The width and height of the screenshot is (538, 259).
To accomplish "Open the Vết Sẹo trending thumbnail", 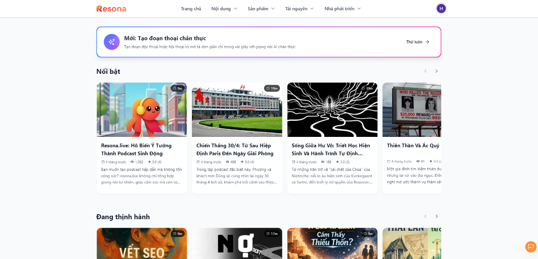I will coord(142,244).
